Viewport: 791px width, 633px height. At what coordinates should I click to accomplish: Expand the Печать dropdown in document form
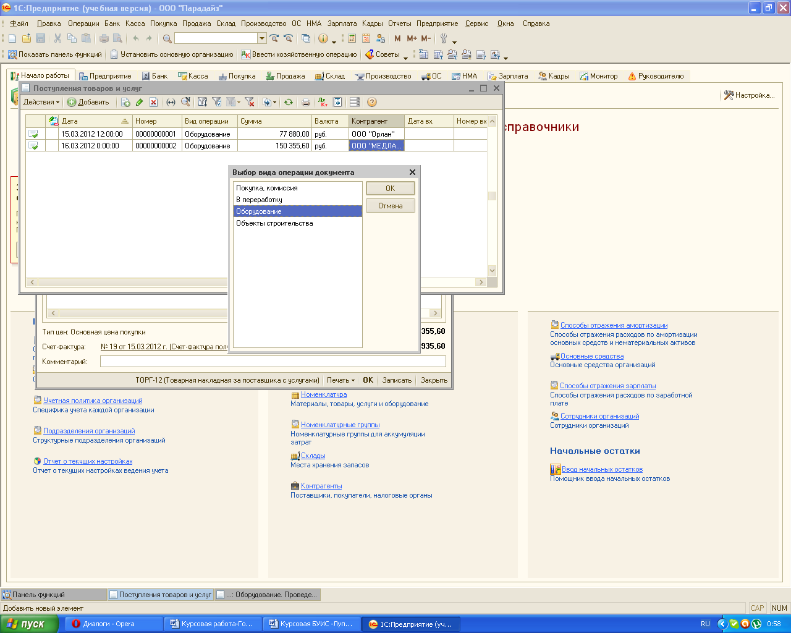point(341,380)
